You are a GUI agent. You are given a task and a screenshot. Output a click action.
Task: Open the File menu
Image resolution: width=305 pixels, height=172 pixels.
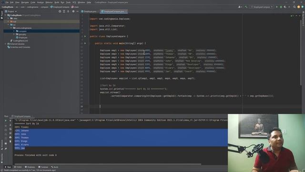pos(7,2)
